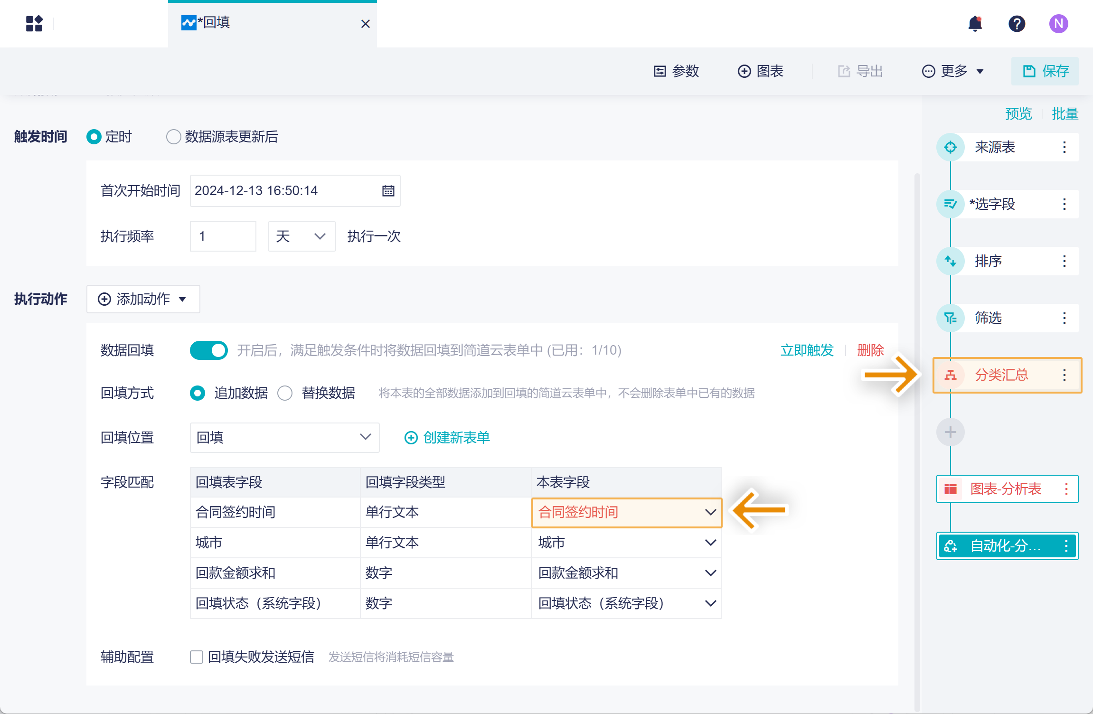Select the 来源表 node icon
Viewport: 1093px width, 714px height.
pos(950,147)
